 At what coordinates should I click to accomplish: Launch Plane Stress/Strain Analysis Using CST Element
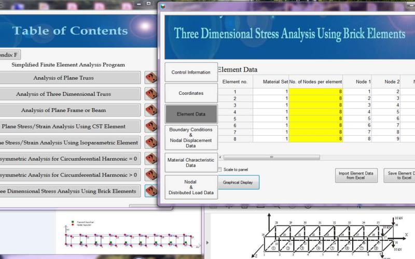(70, 126)
